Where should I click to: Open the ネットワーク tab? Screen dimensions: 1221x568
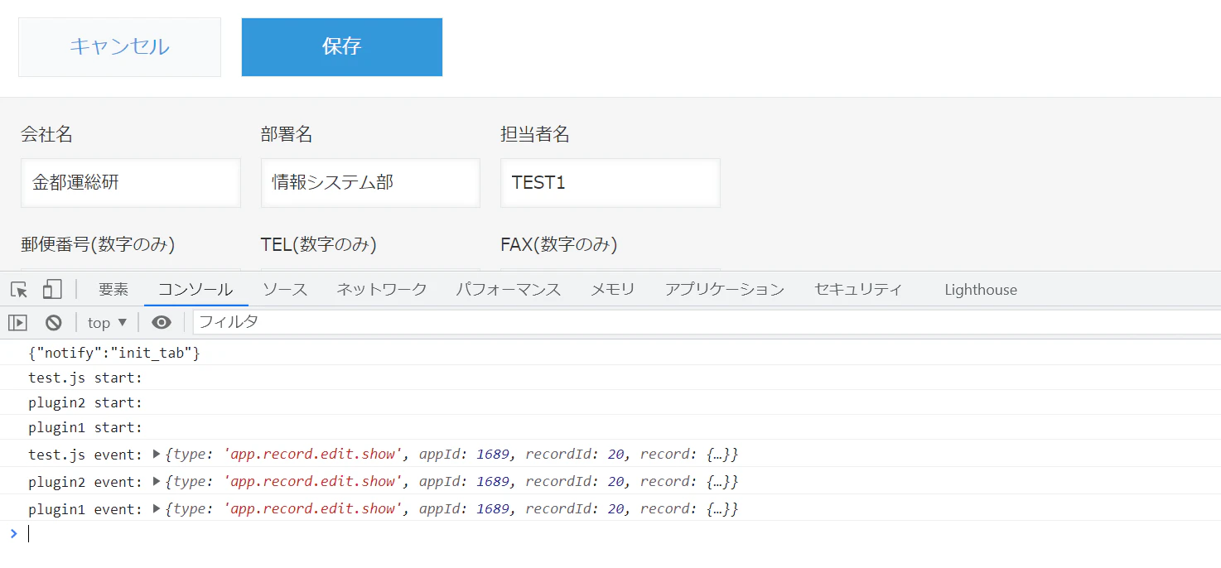pyautogui.click(x=382, y=289)
